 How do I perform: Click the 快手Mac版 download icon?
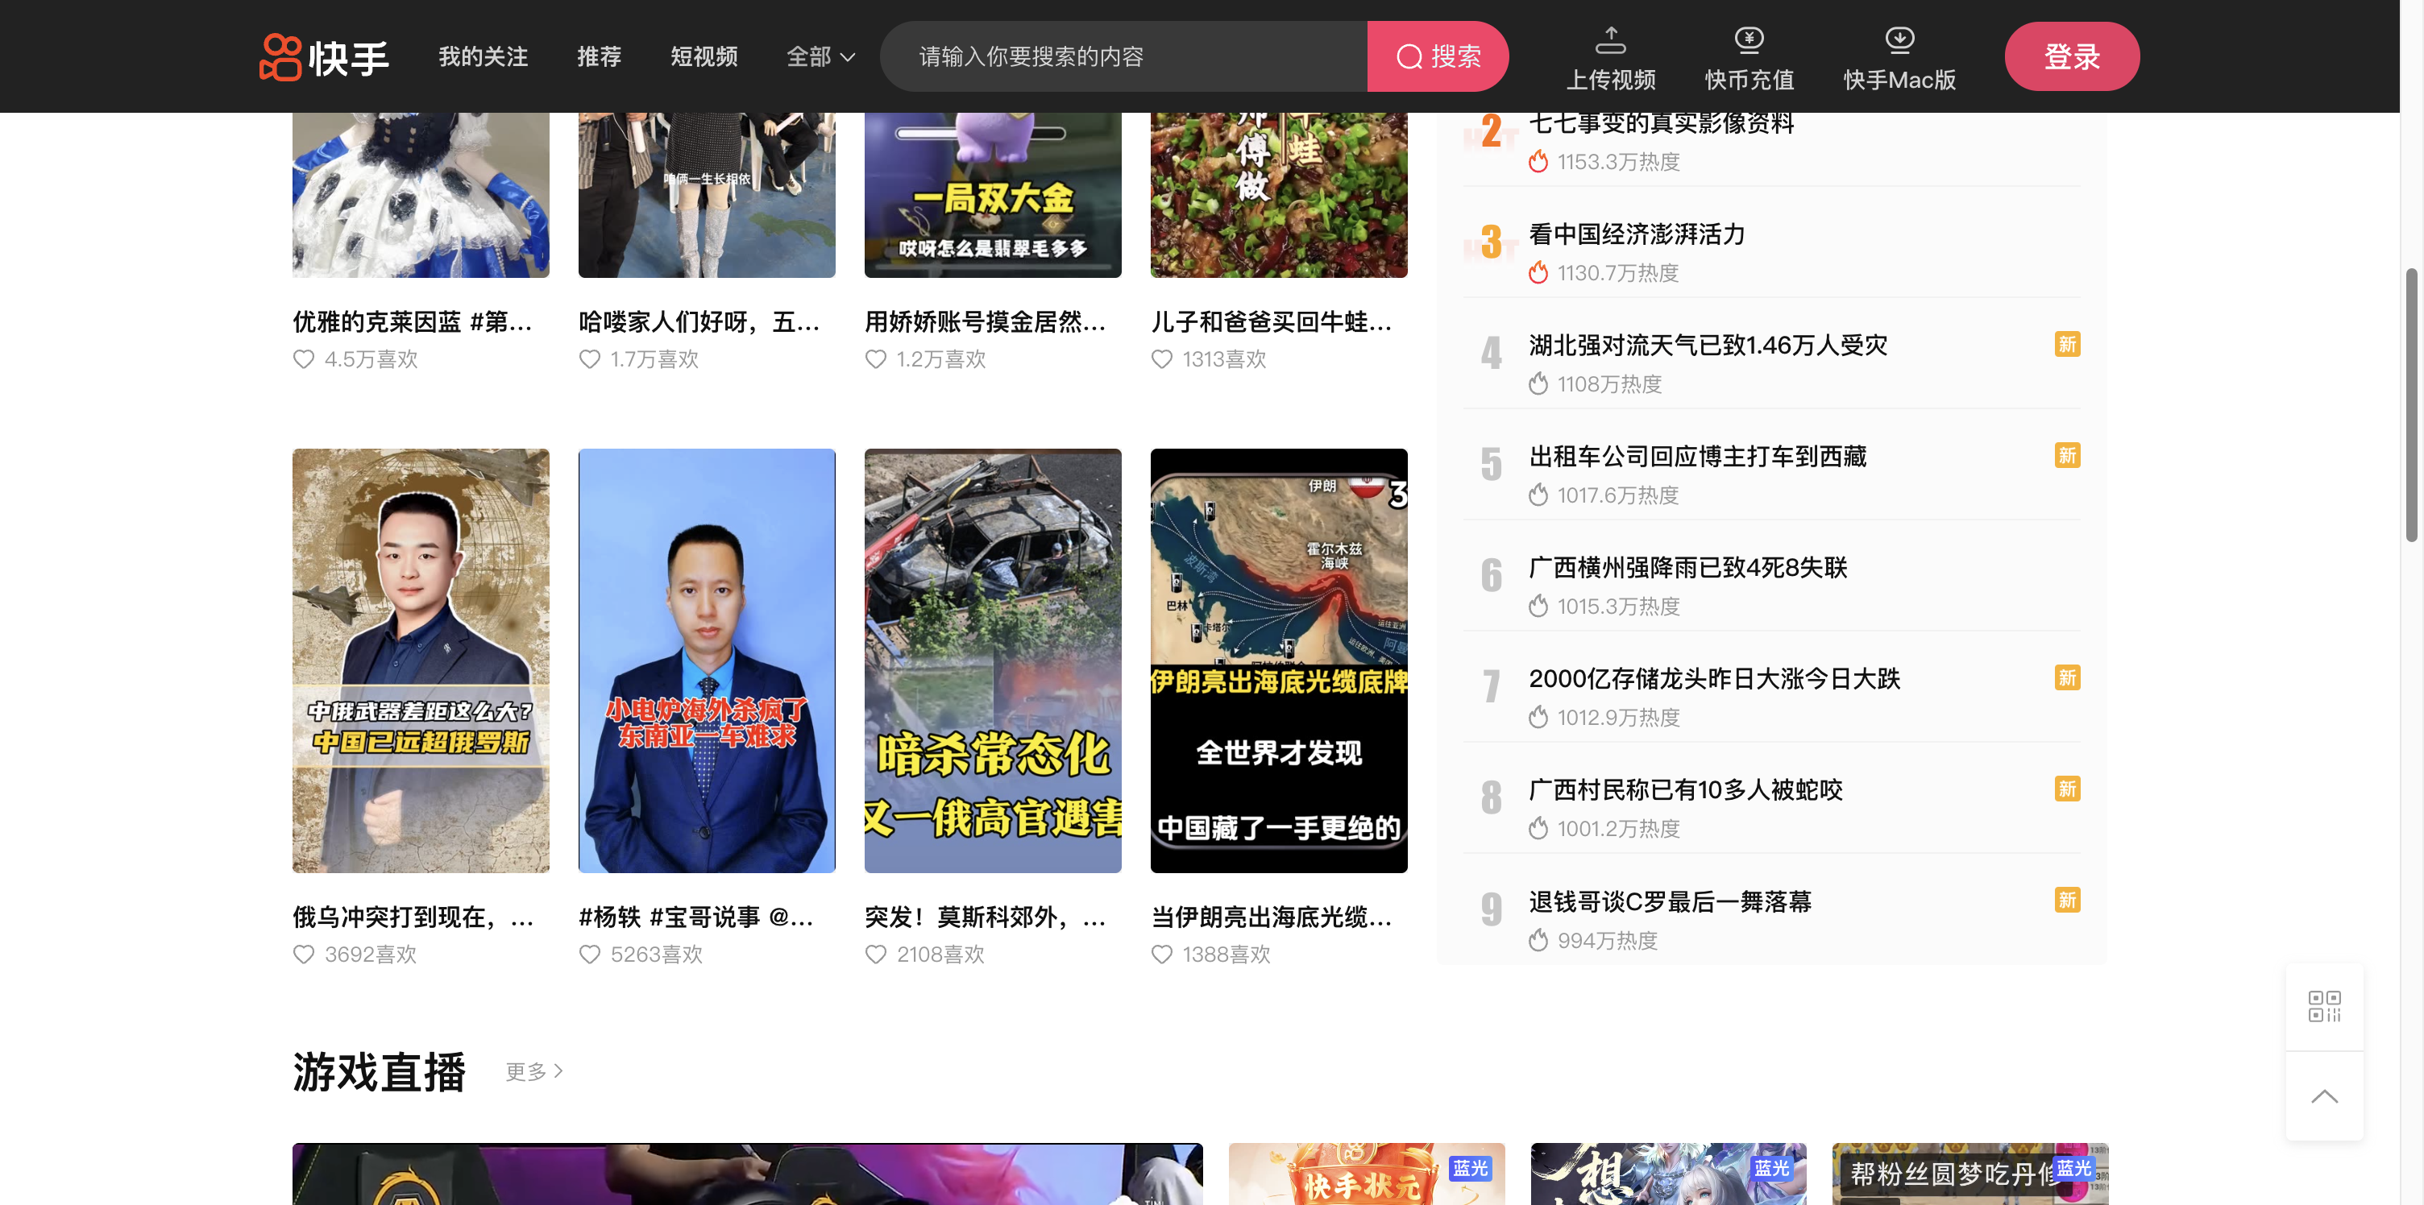(1899, 39)
